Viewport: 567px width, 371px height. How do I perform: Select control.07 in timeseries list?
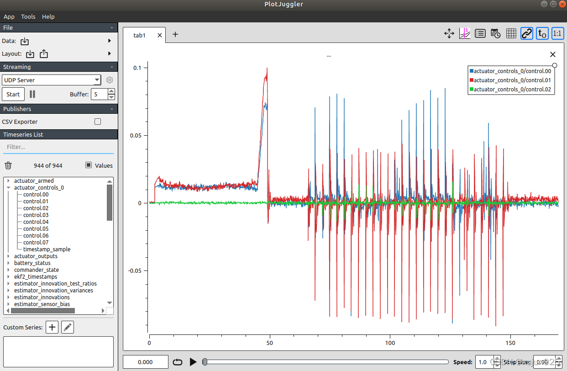coord(36,243)
